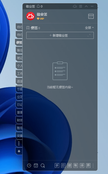Click the notification bell icon

38,6
